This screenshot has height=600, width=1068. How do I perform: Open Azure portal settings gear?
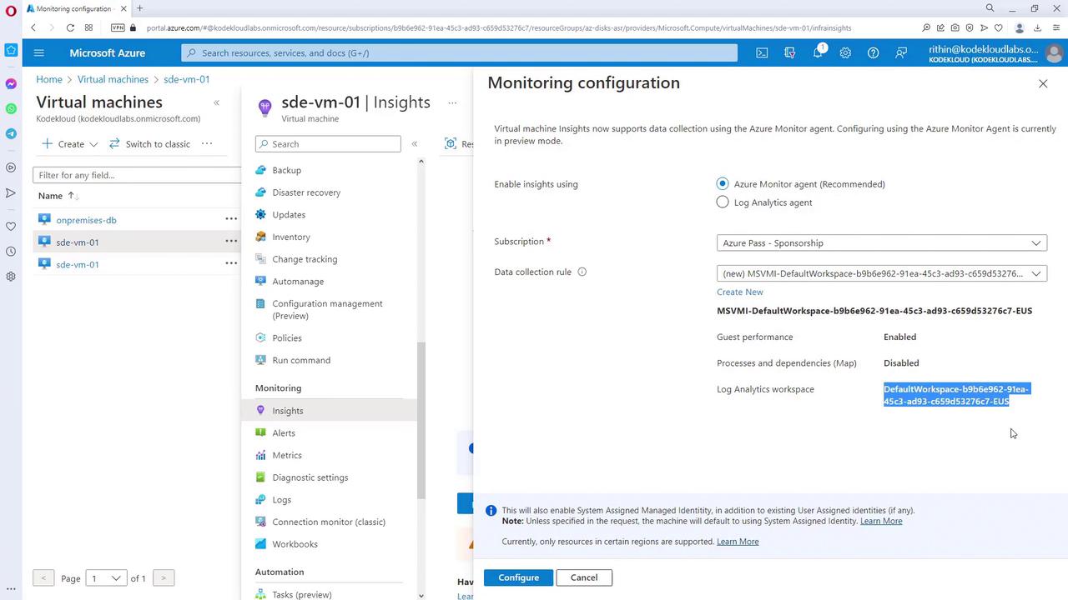845,52
